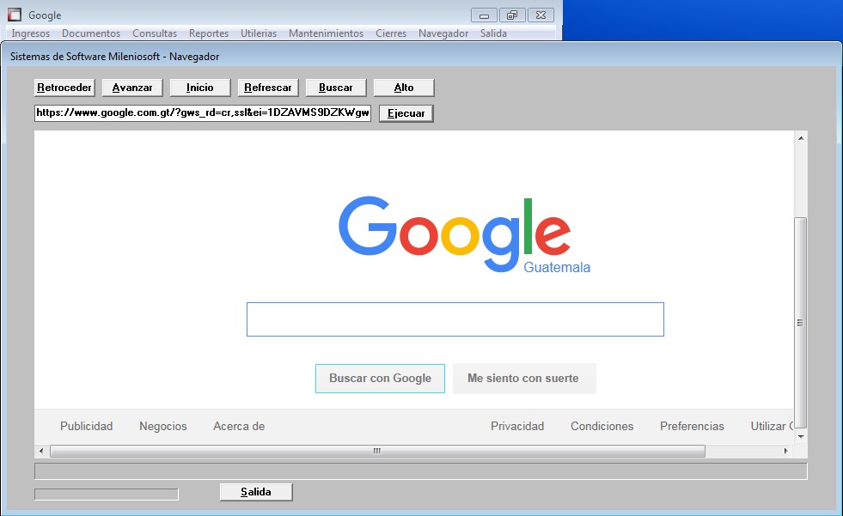The width and height of the screenshot is (843, 516).
Task: Minimize the Google window
Action: [x=484, y=15]
